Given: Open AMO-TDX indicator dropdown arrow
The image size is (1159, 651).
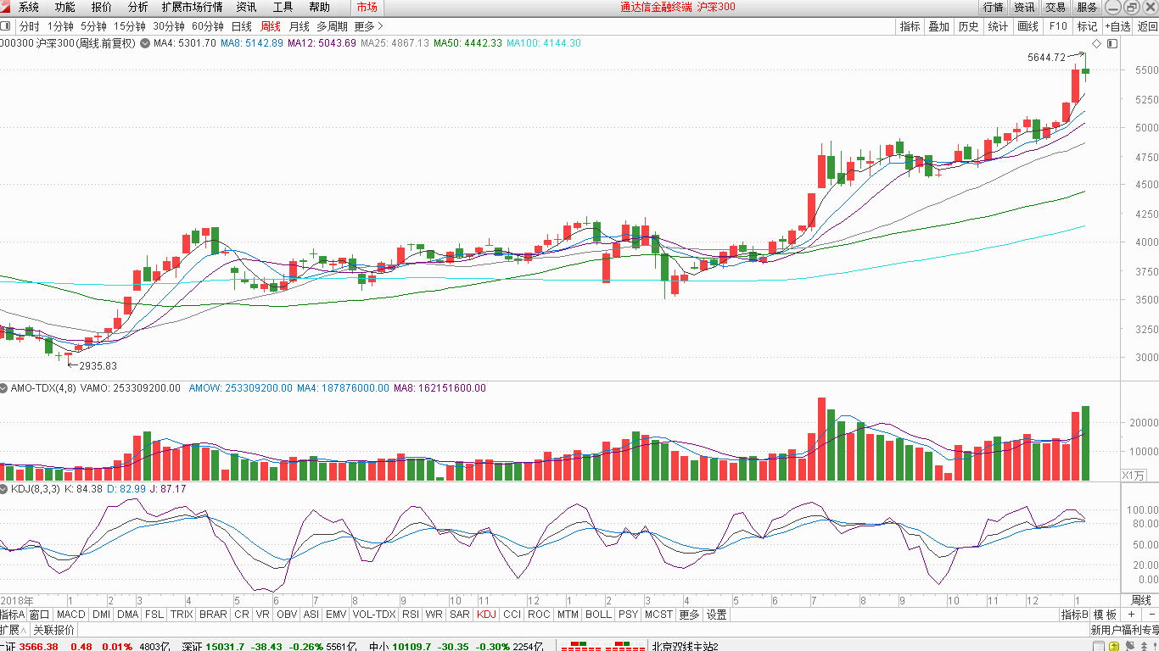Looking at the screenshot, I should point(4,388).
